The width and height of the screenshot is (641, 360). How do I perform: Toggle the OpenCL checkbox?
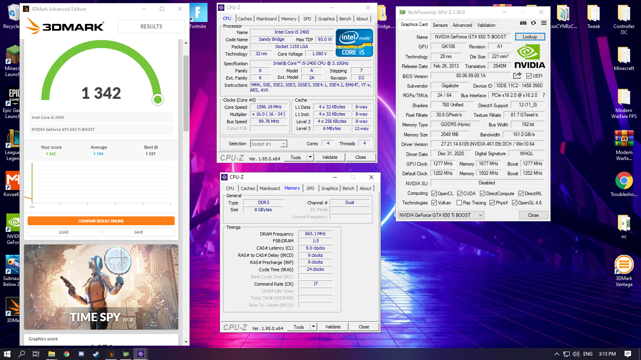tap(434, 193)
